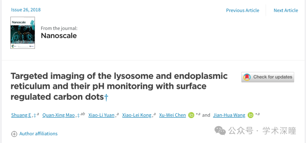Click the Check for updates button
This screenshot has height=143, width=306.
tap(267, 77)
